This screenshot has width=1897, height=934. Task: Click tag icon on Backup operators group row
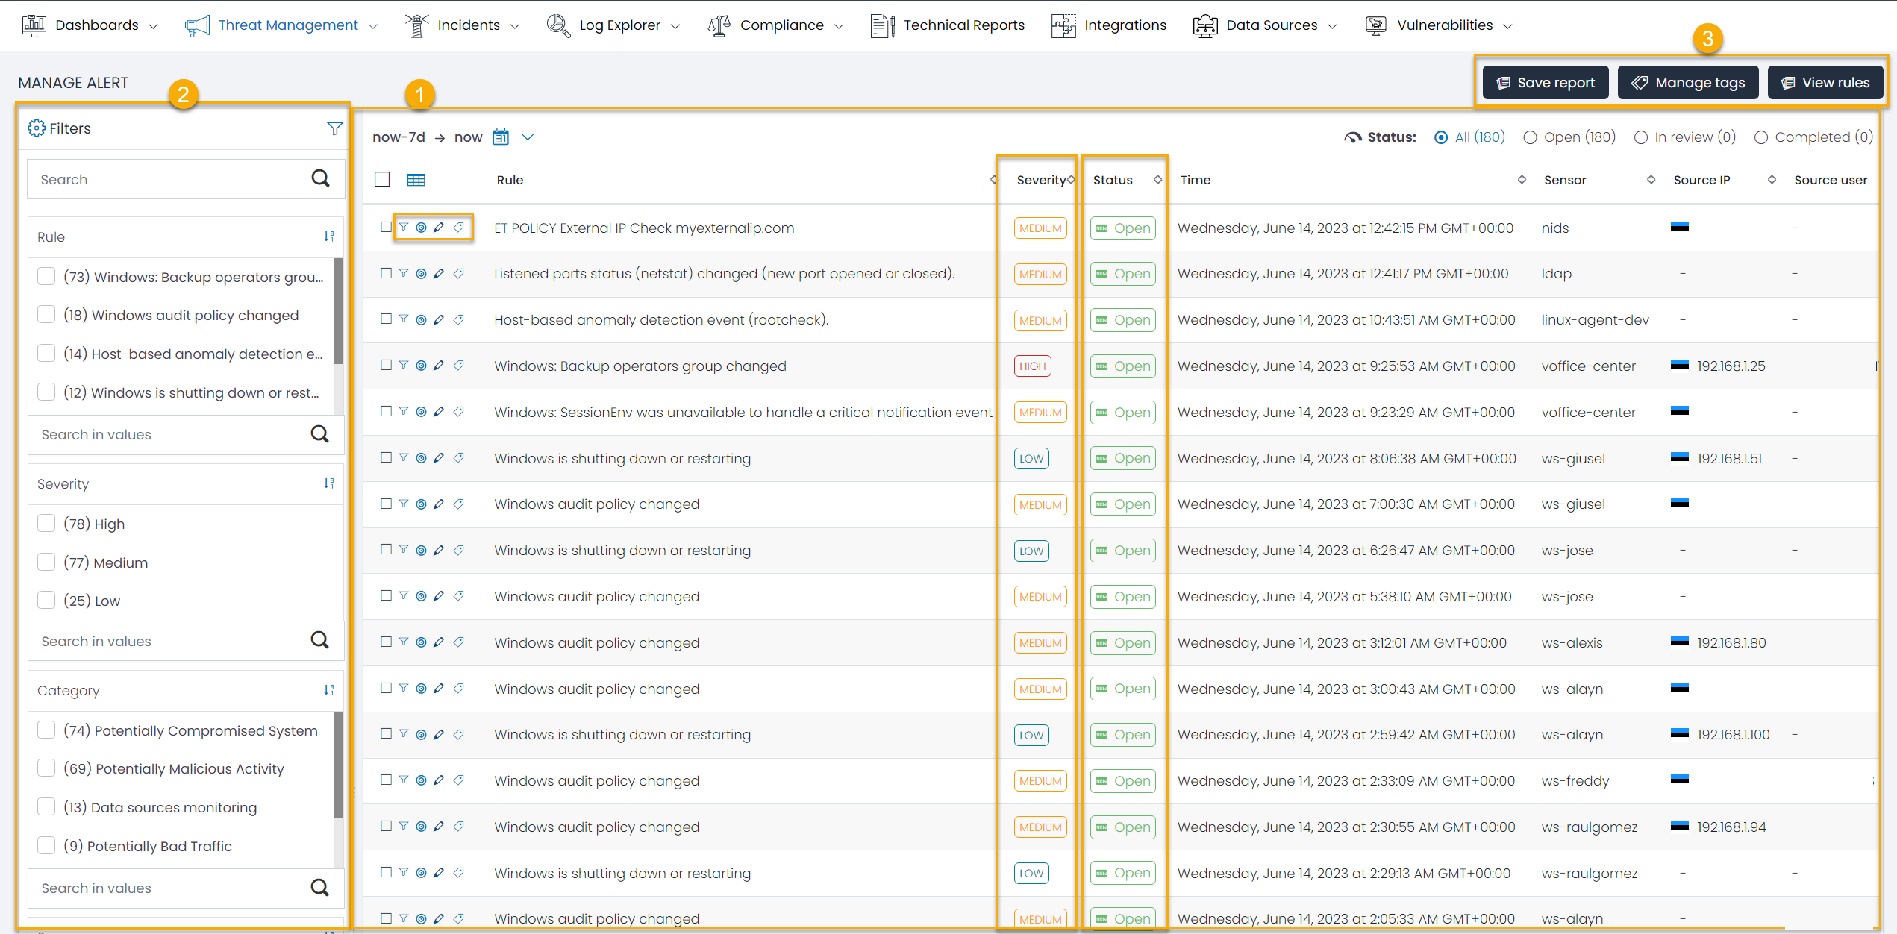click(459, 366)
